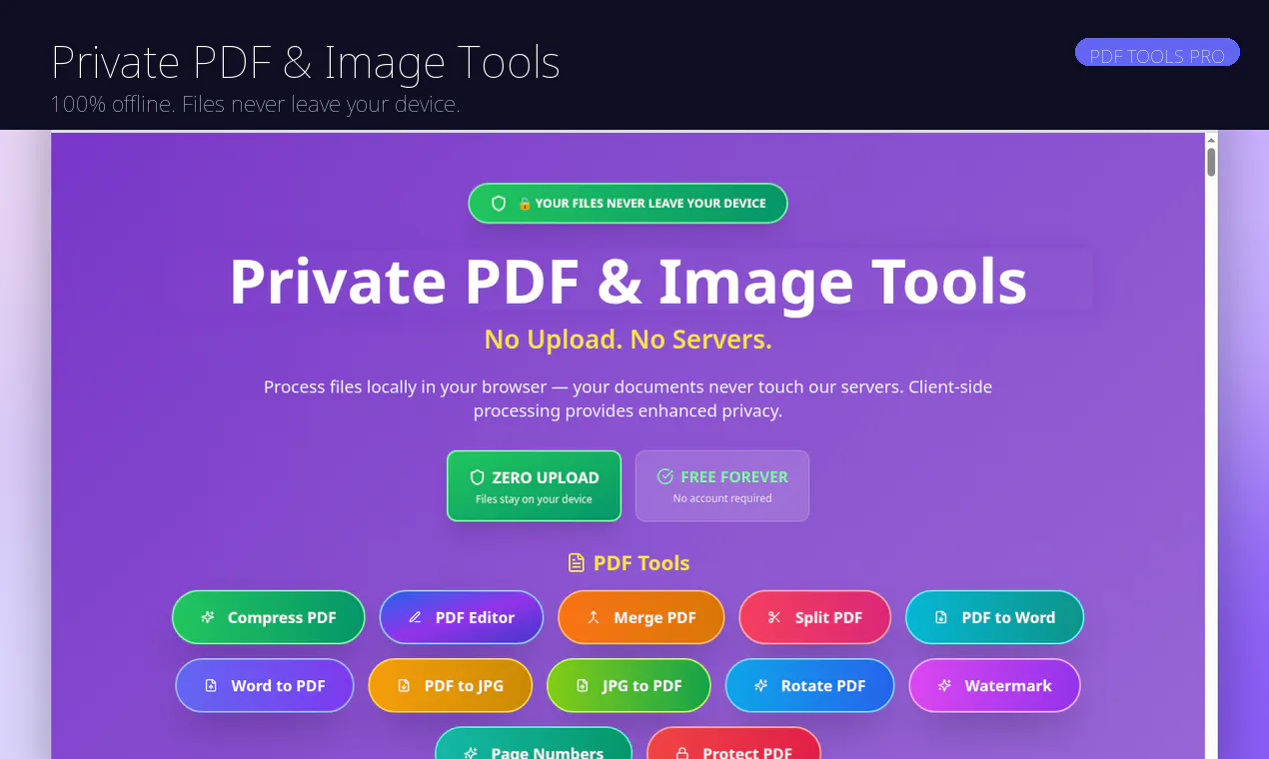1269x759 pixels.
Task: Click the scissors icon on Split PDF
Action: coord(774,617)
